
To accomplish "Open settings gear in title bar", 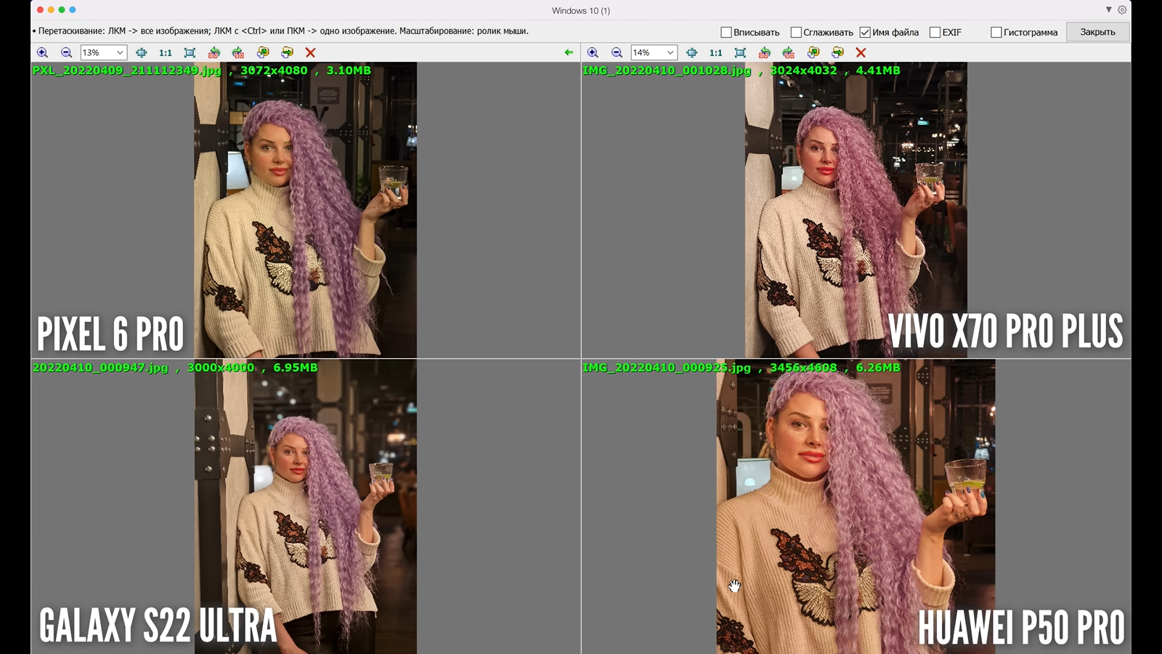I will pyautogui.click(x=1122, y=10).
